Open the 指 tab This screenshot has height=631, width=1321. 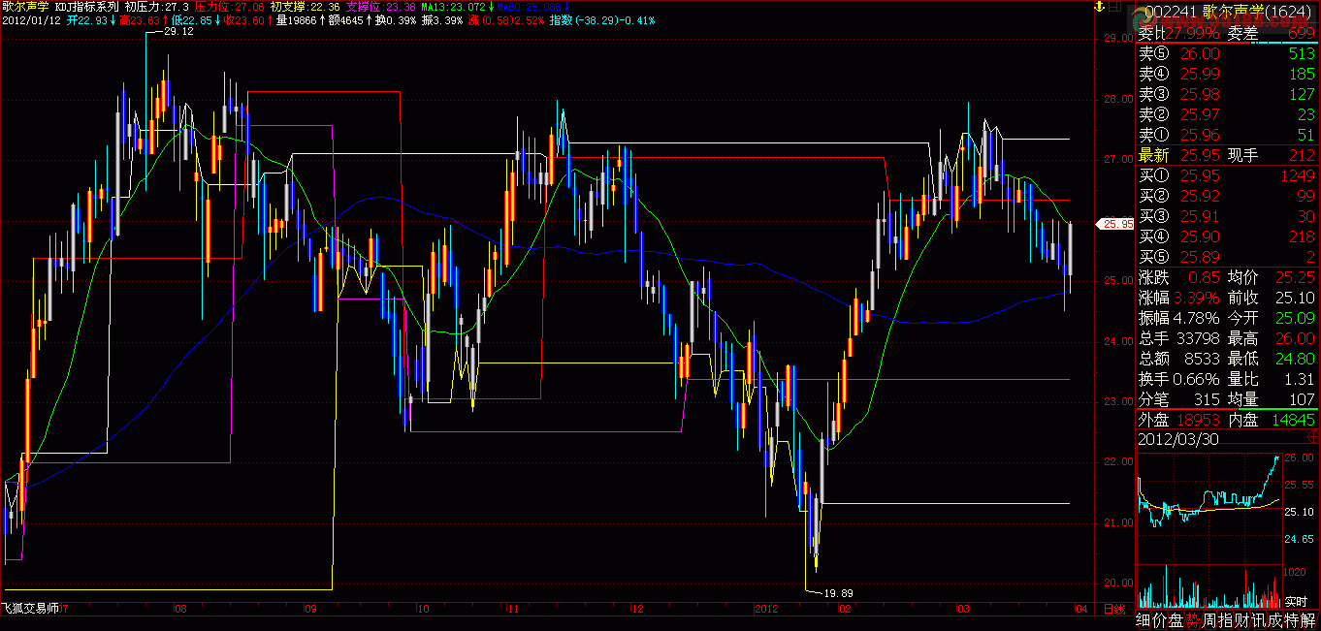(1226, 621)
